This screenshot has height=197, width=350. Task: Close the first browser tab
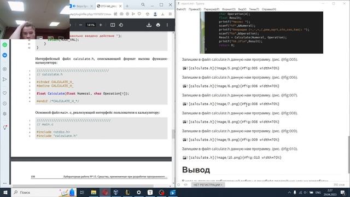point(91,6)
